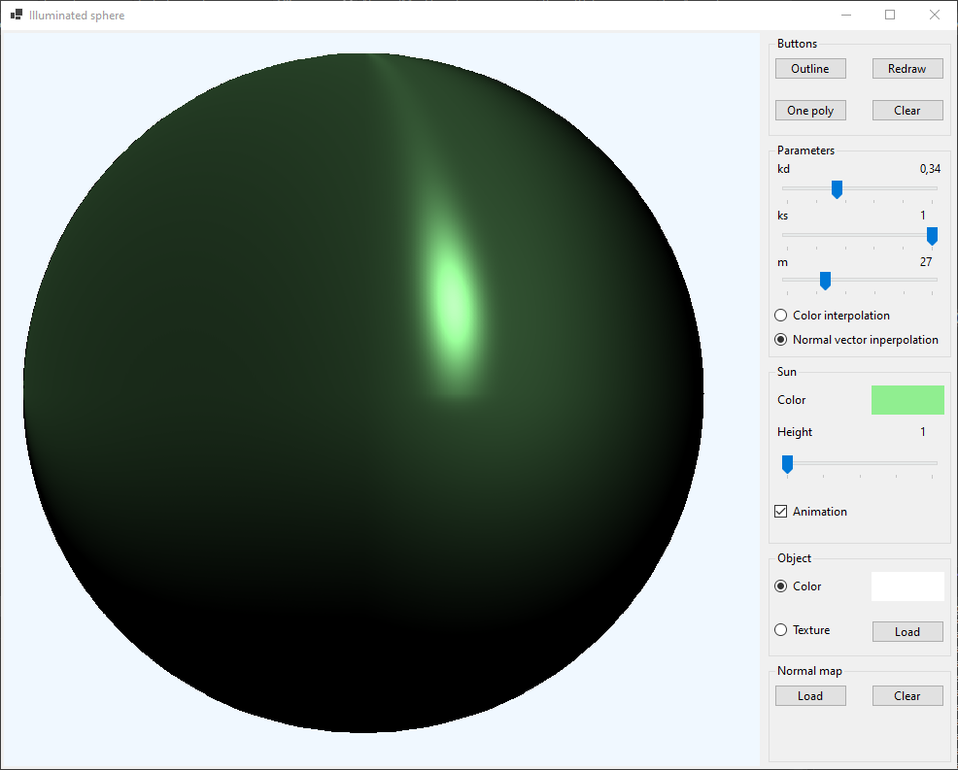Viewport: 958px width, 770px height.
Task: Click the bright highlight on the sphere
Action: tap(452, 296)
